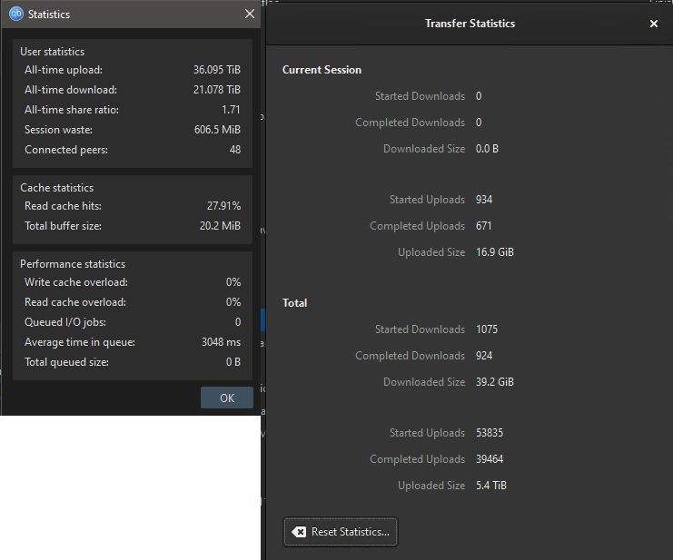Click the All-time upload label
The width and height of the screenshot is (673, 560).
(x=64, y=70)
